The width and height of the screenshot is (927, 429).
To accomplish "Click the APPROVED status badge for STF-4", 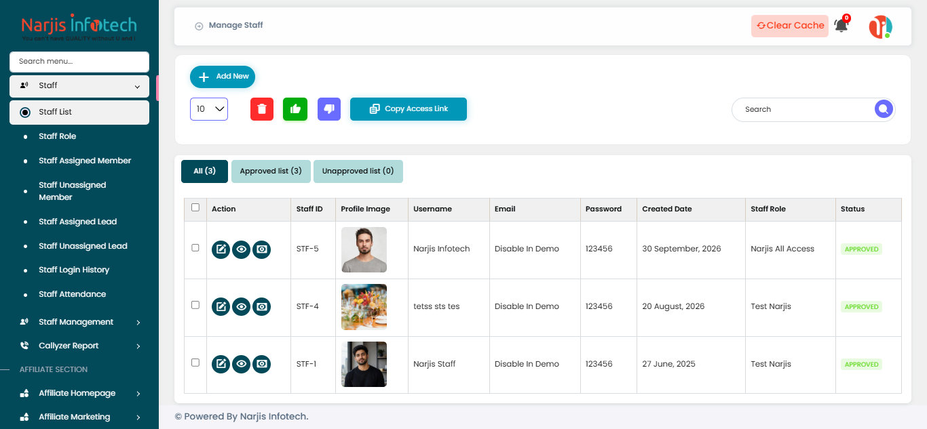I will pos(861,307).
